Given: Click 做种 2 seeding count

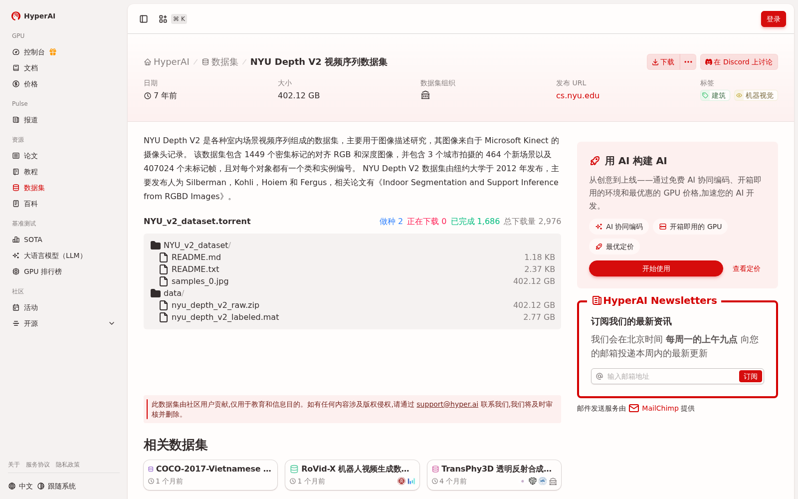Looking at the screenshot, I should coord(391,221).
